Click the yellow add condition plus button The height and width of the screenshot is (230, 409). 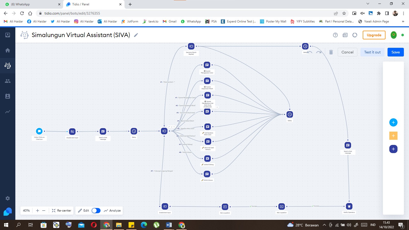tap(393, 136)
